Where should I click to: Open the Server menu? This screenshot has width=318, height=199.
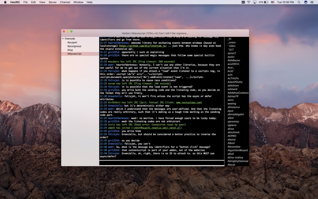pyautogui.click(x=53, y=2)
